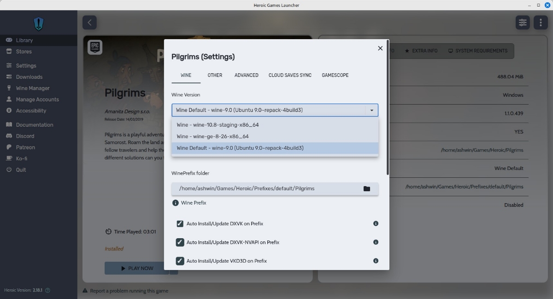Open Discord link in the sidebar
553x299 pixels.
(x=39, y=136)
